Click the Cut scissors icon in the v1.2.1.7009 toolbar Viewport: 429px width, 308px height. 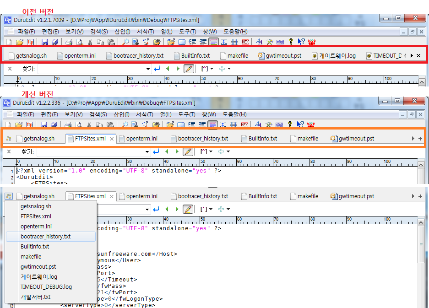[90, 42]
